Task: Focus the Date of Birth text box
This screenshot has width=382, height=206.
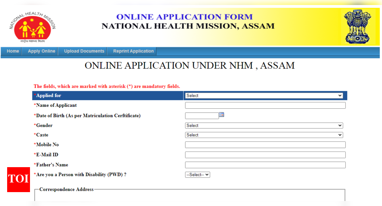Action: click(202, 116)
